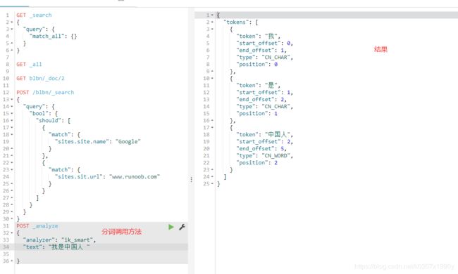Click the "type": "CN_WORD" response line
The height and width of the screenshot is (274, 458).
265,155
